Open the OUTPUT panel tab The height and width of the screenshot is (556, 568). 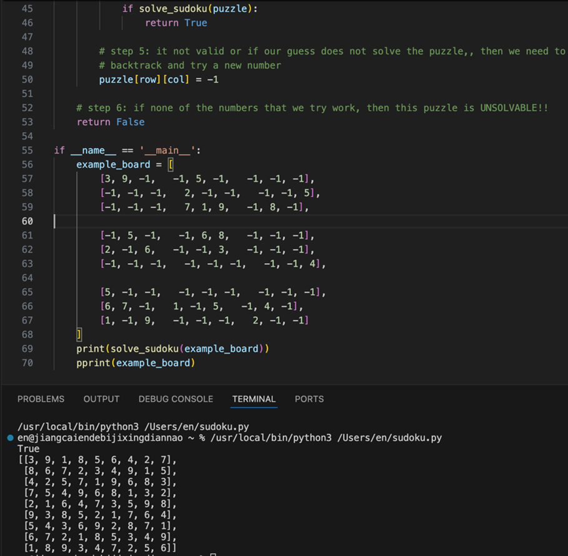pyautogui.click(x=101, y=399)
